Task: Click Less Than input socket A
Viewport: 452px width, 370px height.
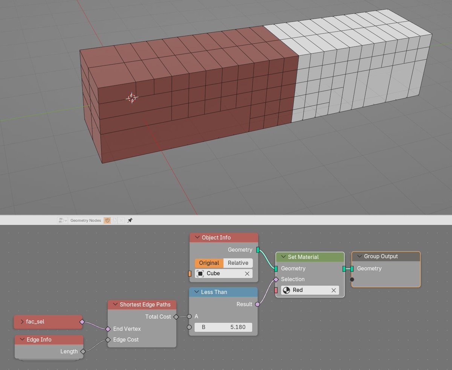Action: (189, 316)
